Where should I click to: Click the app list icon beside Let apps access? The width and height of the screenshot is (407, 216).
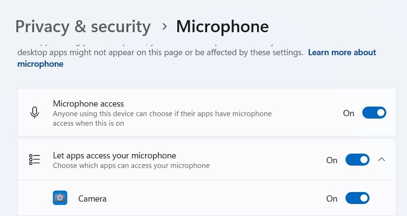[x=35, y=159]
